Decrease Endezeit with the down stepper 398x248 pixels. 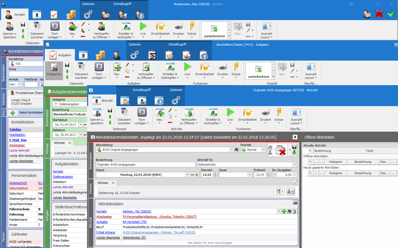[268, 176]
